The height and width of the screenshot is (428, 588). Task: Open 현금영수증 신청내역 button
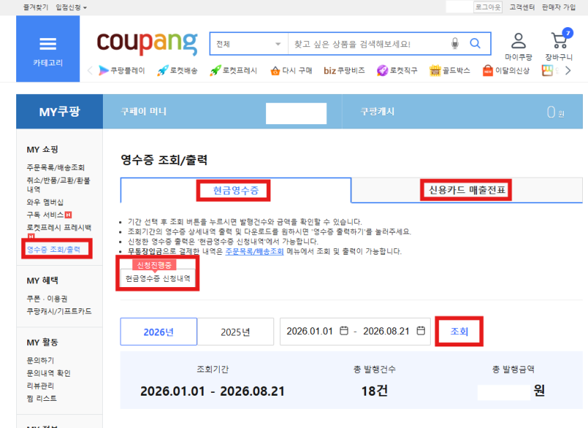(x=157, y=278)
